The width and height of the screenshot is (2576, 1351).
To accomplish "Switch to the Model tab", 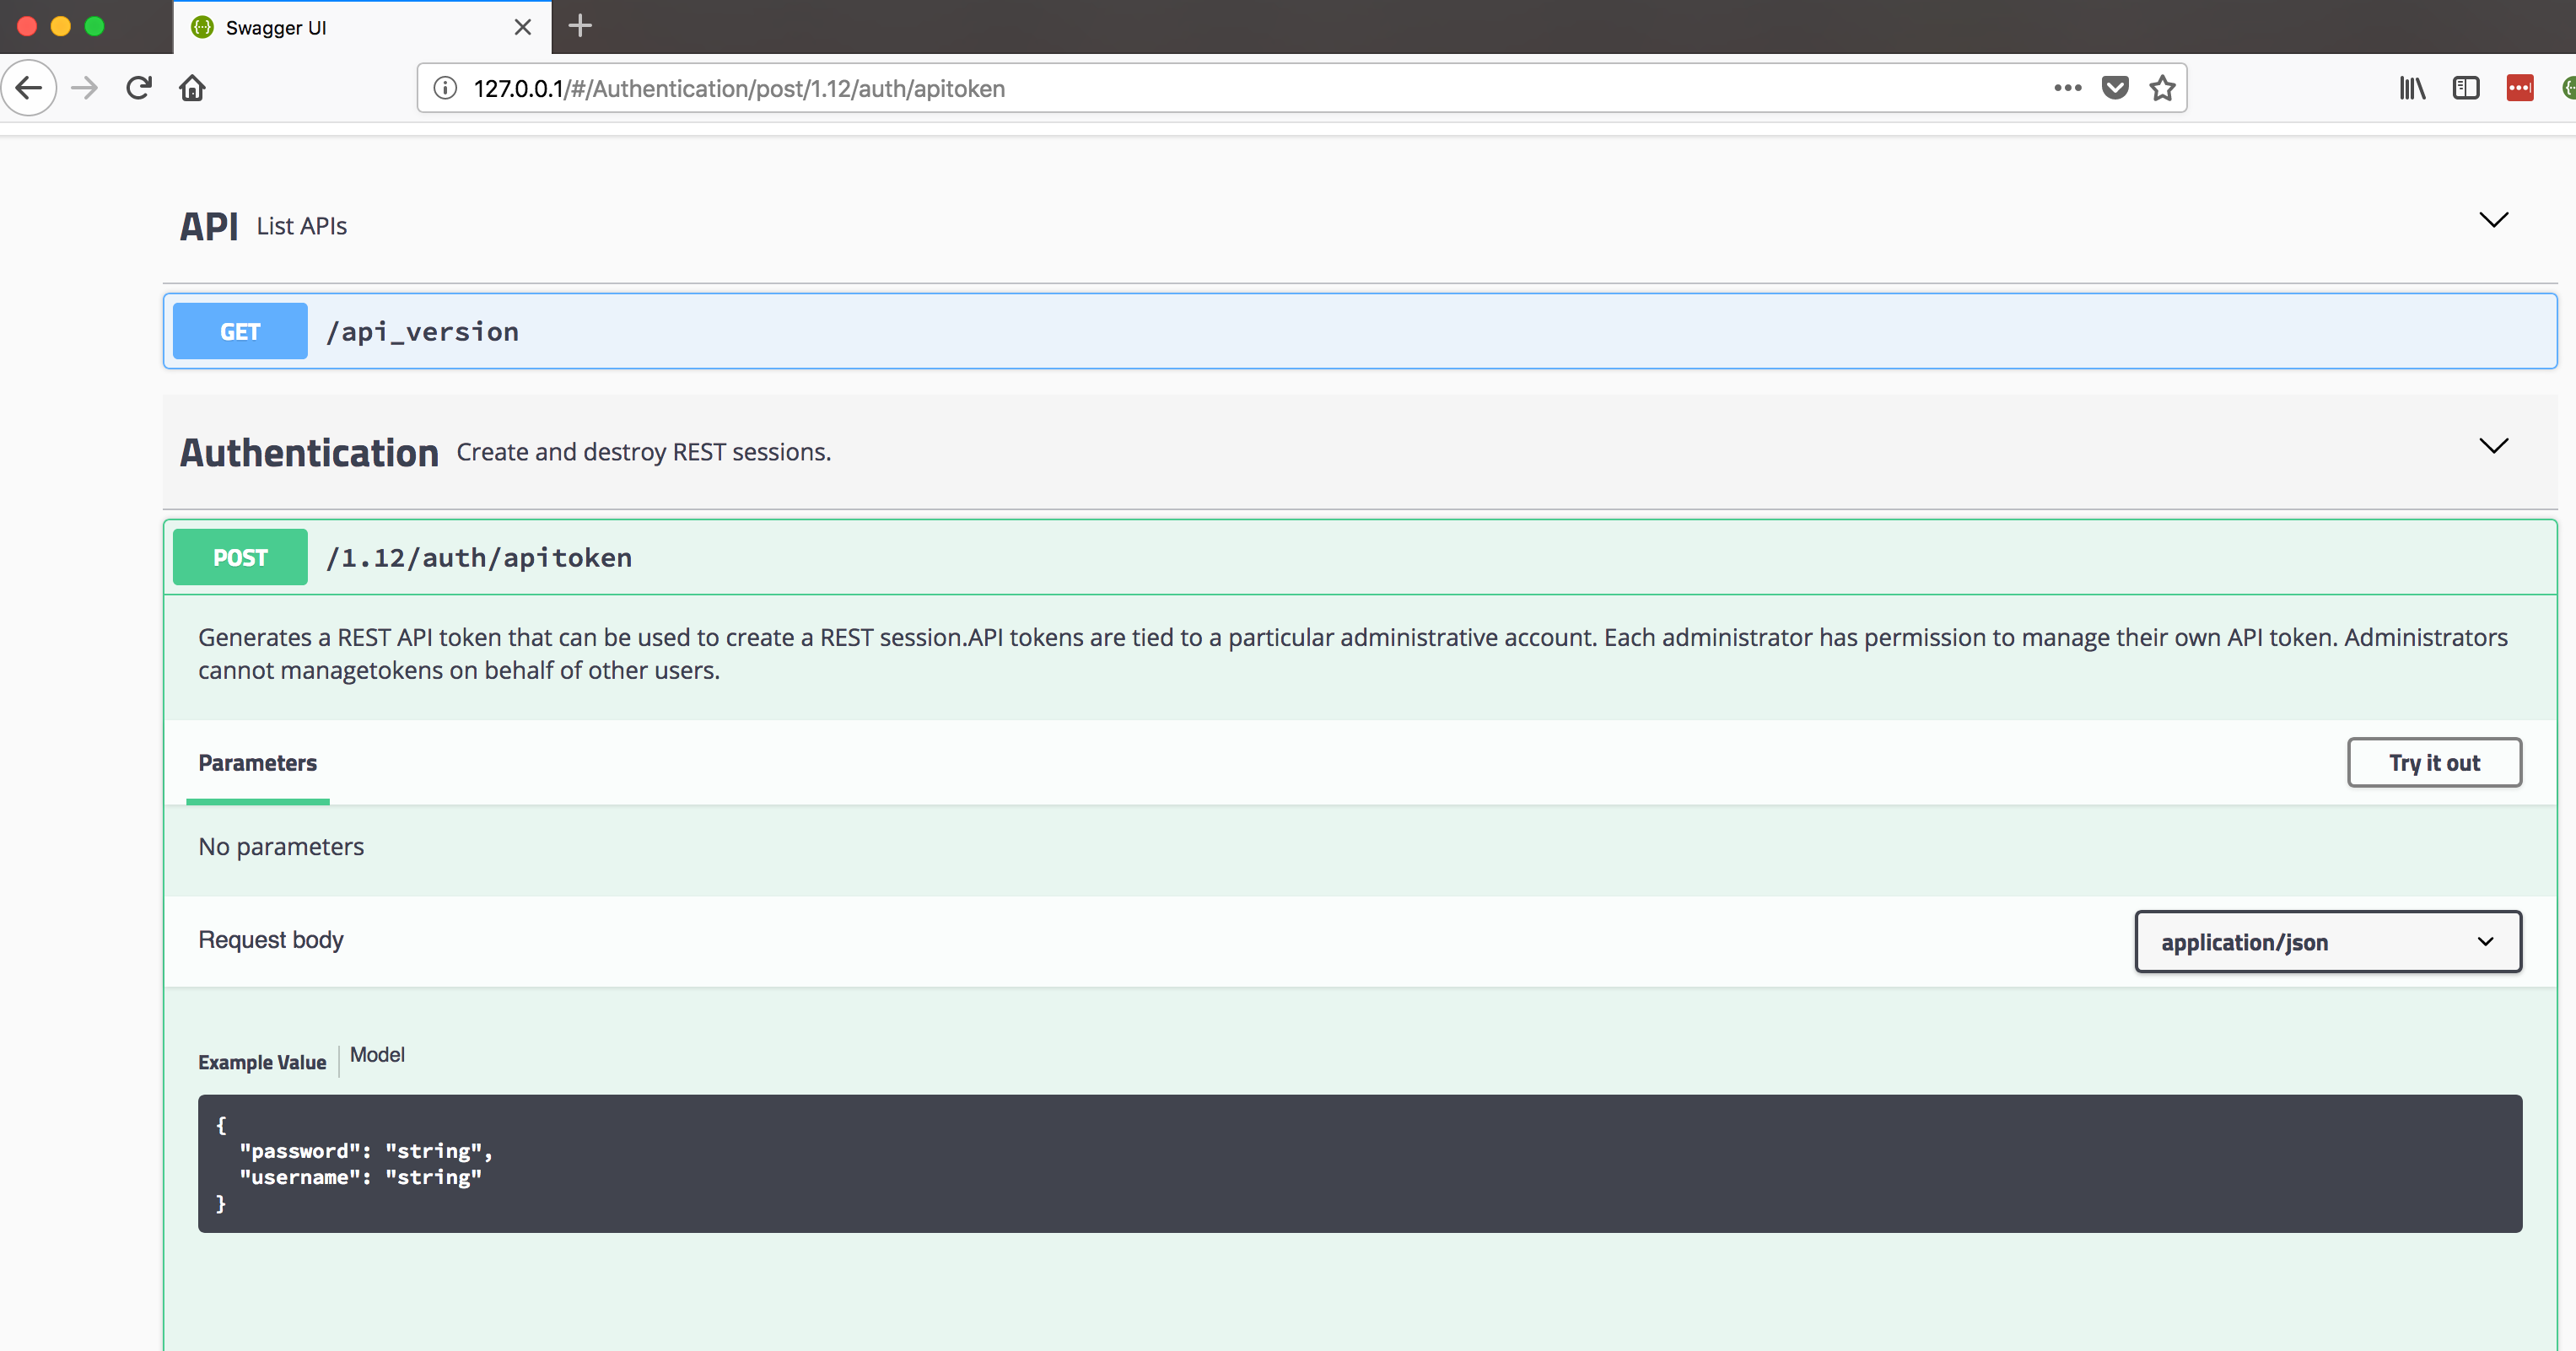I will click(377, 1055).
